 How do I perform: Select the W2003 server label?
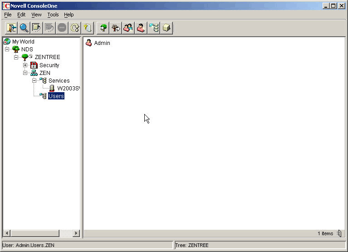(69, 89)
